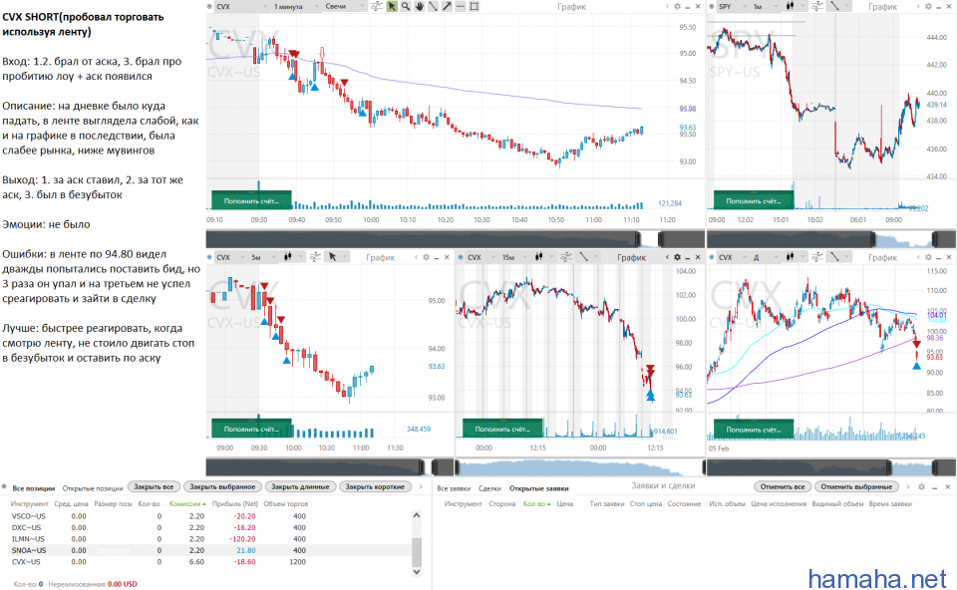The image size is (957, 590).
Task: Activate the magnifier zoom tool on CVX 1-minute chart
Action: coord(406,7)
